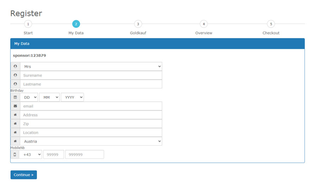Click the person icon beside Surename field
Viewport: 317px width, 187px height.
(15, 75)
